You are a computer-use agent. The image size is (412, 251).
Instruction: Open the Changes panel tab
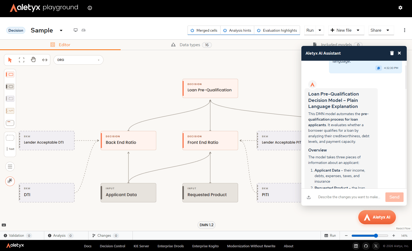click(x=105, y=236)
